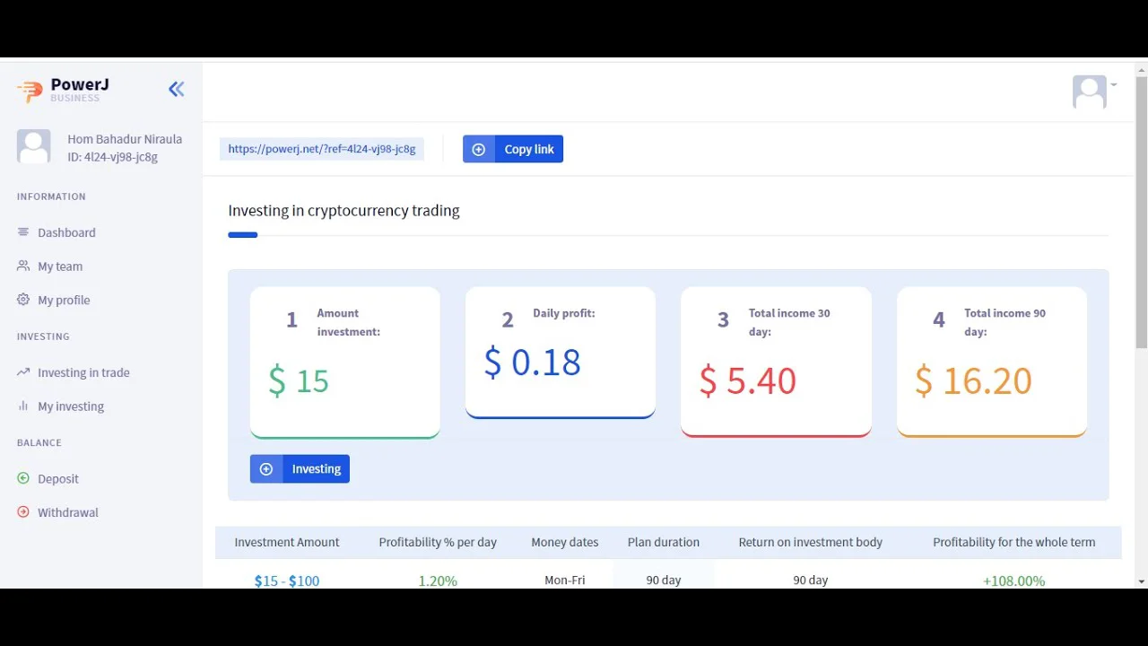Click the $15 - $100 investment plan link
The width and height of the screenshot is (1148, 646).
[287, 581]
